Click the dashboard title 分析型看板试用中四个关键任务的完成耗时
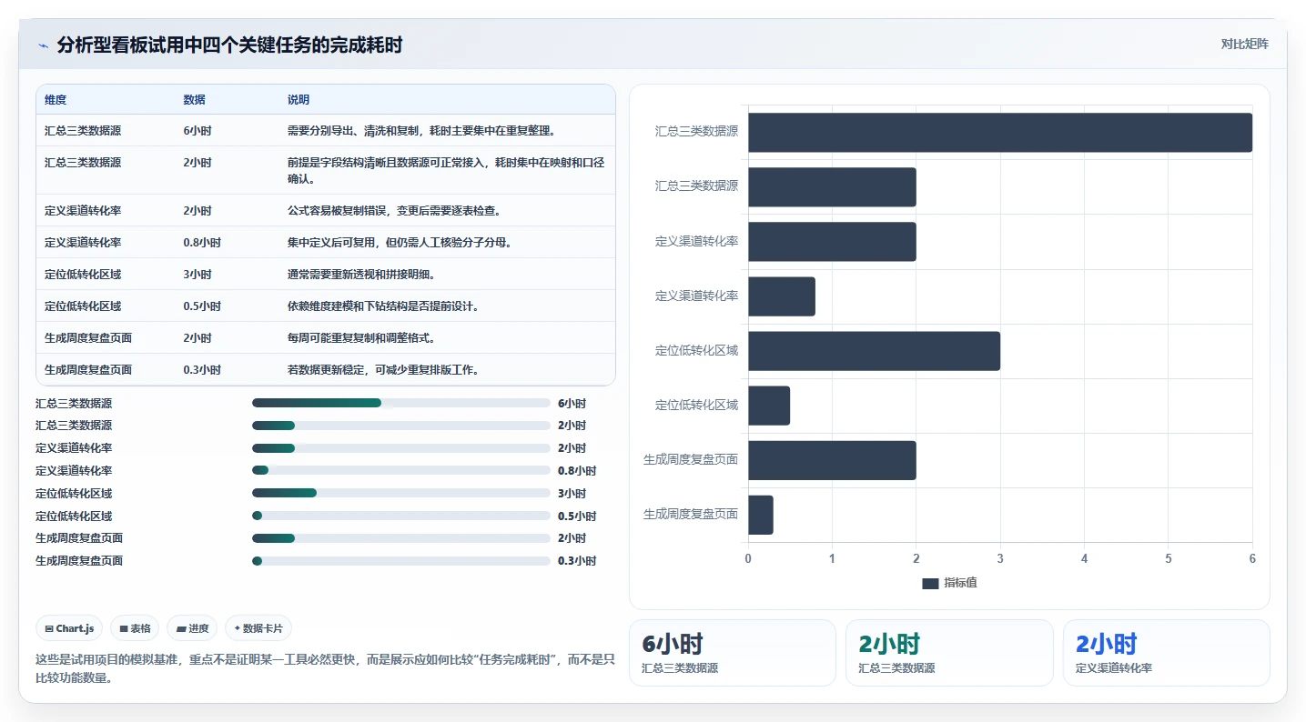This screenshot has width=1306, height=722. (229, 45)
